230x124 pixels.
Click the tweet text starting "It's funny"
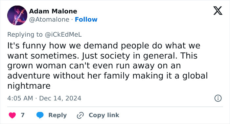pyautogui.click(x=107, y=65)
